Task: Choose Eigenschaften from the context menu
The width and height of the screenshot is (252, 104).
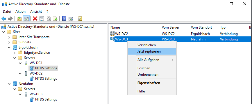Action: (x=152, y=83)
